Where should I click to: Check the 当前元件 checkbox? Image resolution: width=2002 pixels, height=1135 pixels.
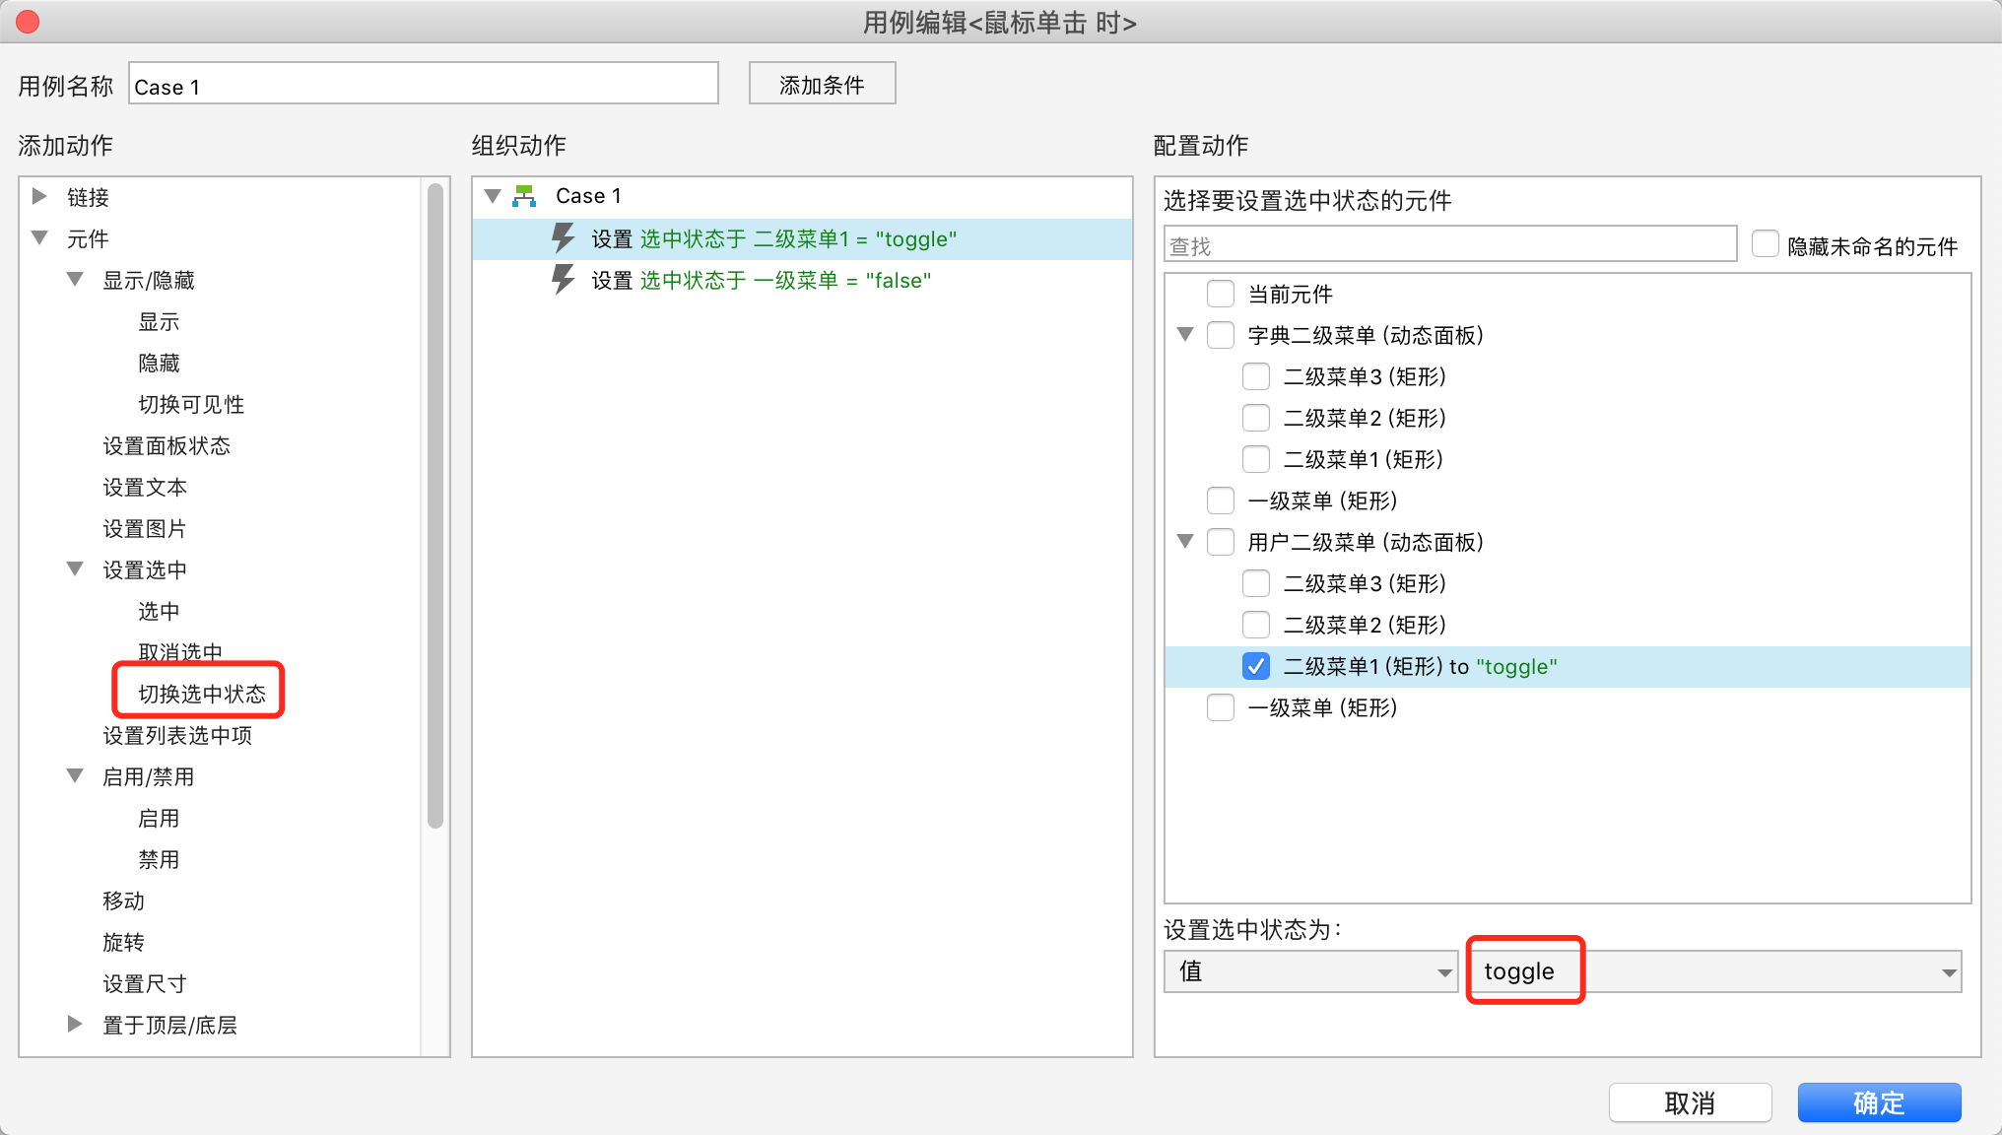click(x=1221, y=294)
